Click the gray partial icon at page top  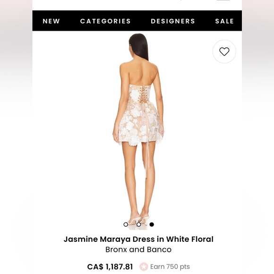point(223,0)
